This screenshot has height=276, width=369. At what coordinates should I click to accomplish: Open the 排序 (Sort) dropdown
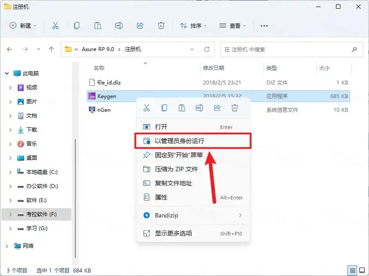coord(193,26)
